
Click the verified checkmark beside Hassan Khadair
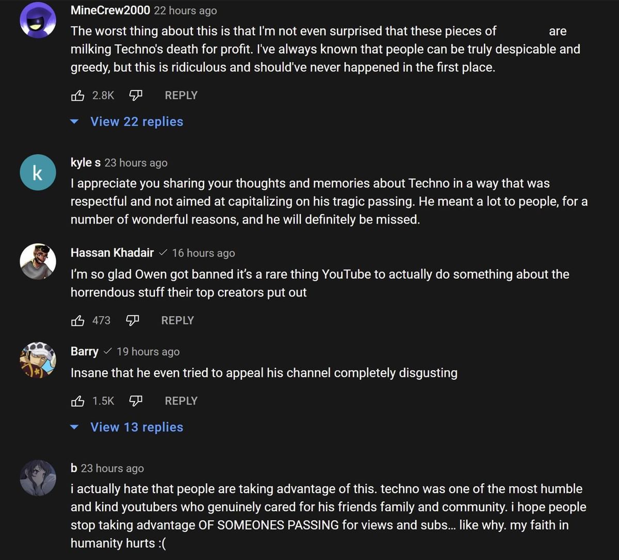pos(163,253)
